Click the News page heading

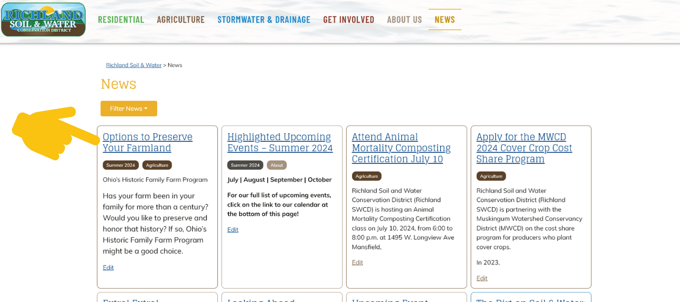point(118,84)
